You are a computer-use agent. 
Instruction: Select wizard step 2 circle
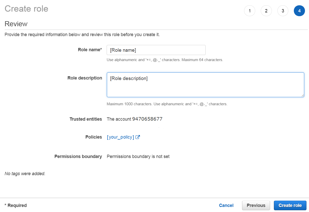[266, 11]
